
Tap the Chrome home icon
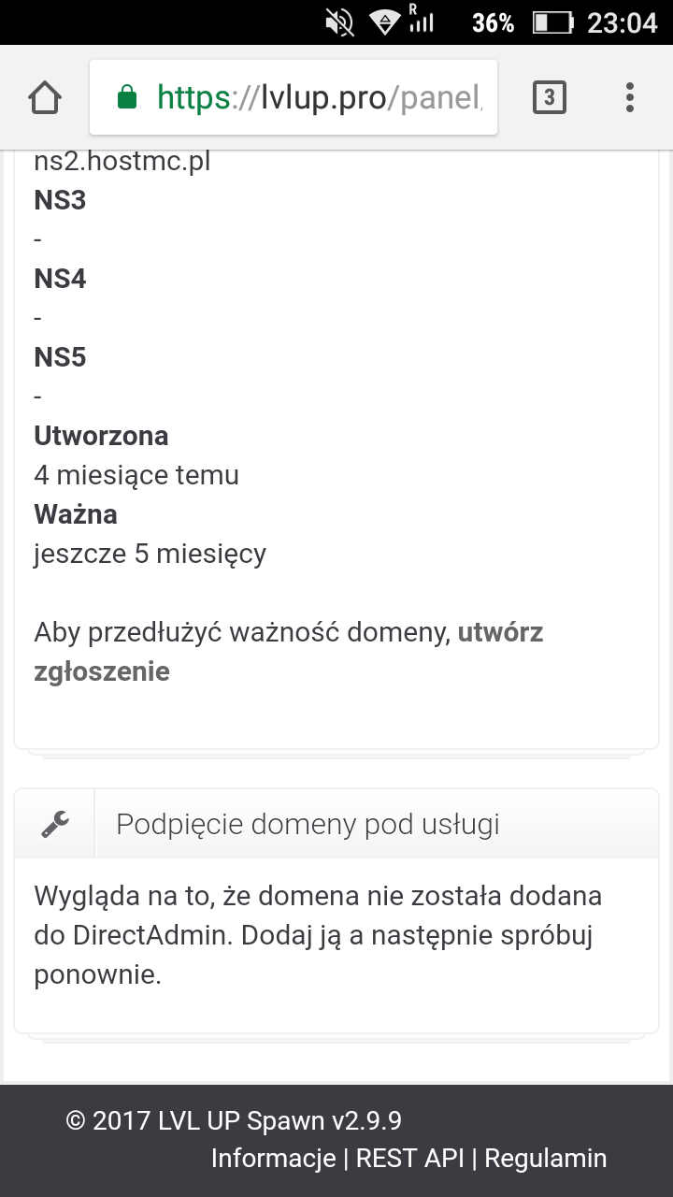coord(45,97)
